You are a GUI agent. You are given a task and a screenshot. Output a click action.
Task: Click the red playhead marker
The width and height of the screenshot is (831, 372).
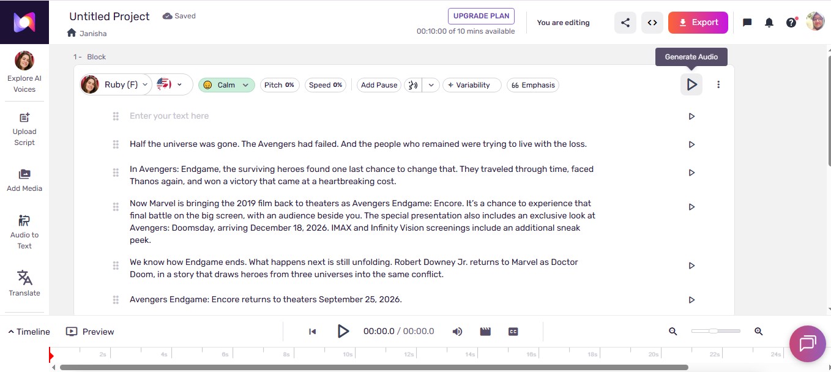pos(51,355)
